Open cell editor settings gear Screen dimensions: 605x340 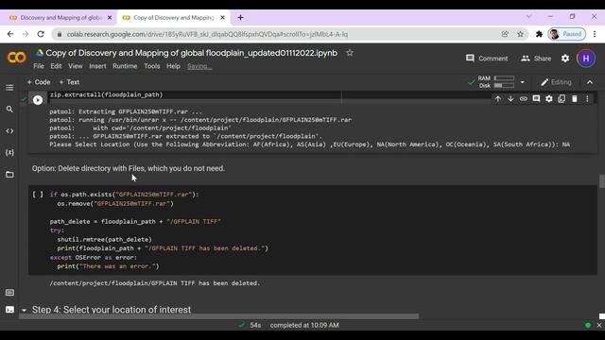548,99
